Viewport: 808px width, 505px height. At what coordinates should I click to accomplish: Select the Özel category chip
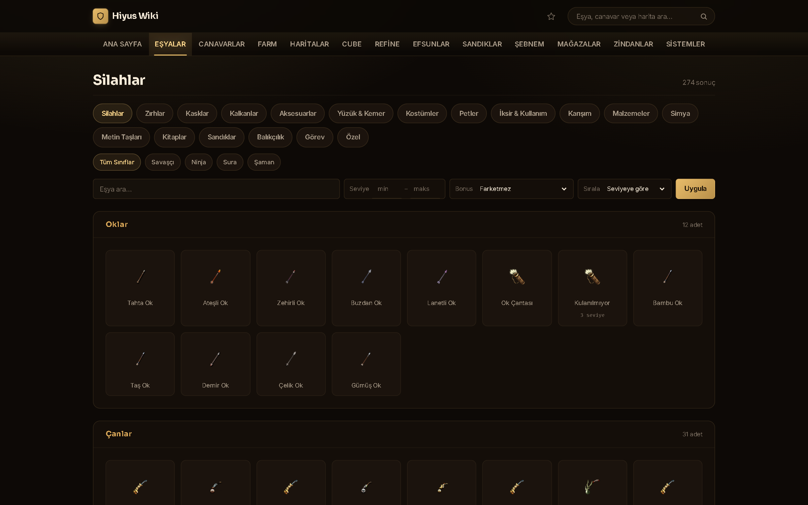click(x=353, y=137)
